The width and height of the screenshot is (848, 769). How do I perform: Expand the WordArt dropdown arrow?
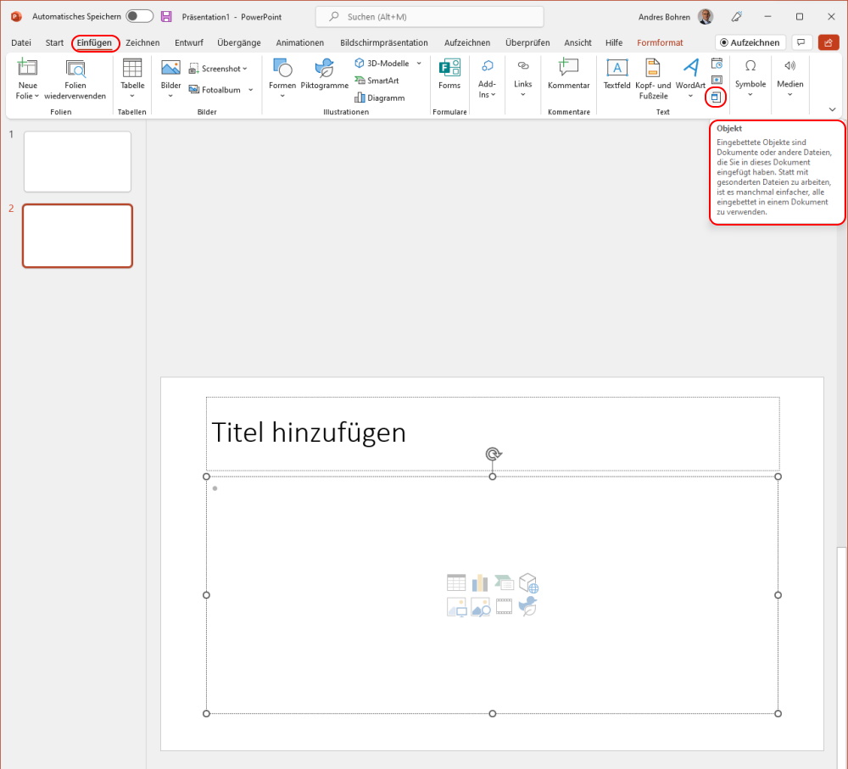click(x=690, y=97)
